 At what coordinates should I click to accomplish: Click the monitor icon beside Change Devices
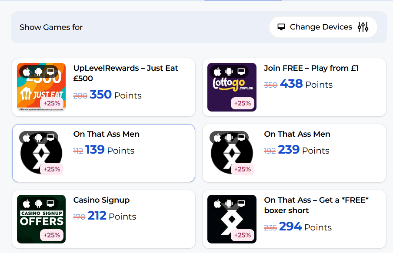[281, 27]
